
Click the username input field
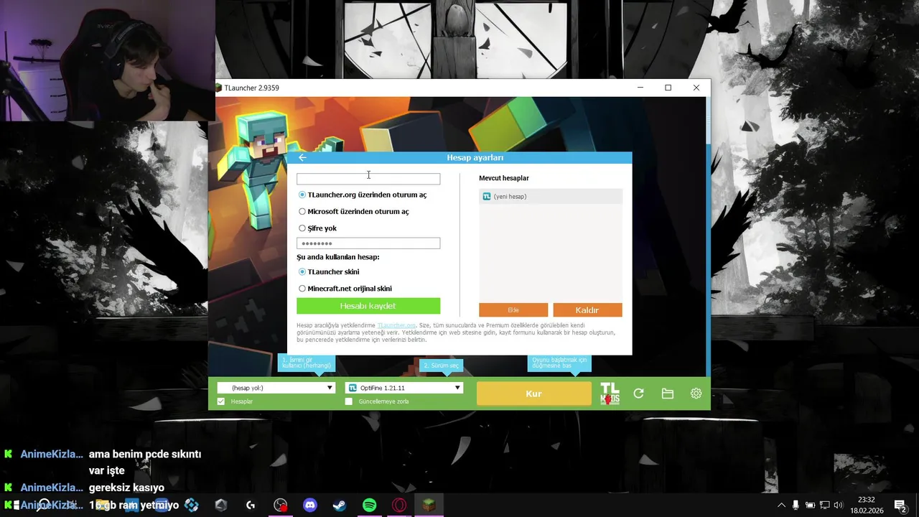pyautogui.click(x=368, y=179)
